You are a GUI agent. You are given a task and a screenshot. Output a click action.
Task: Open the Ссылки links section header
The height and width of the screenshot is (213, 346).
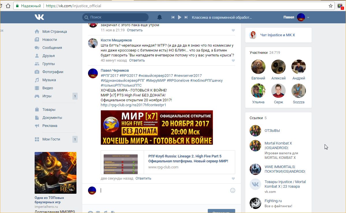click(258, 118)
